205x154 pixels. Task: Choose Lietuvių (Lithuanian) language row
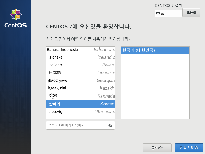80,112
